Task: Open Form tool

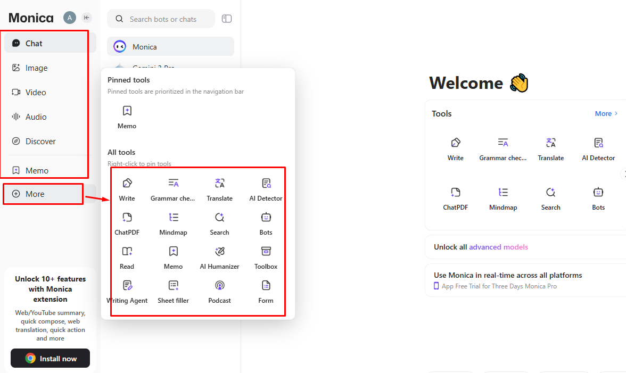Action: coord(266,292)
